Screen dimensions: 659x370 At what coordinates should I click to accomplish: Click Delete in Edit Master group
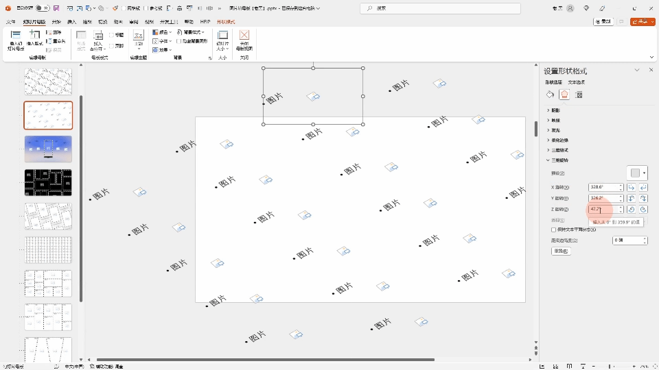54,32
